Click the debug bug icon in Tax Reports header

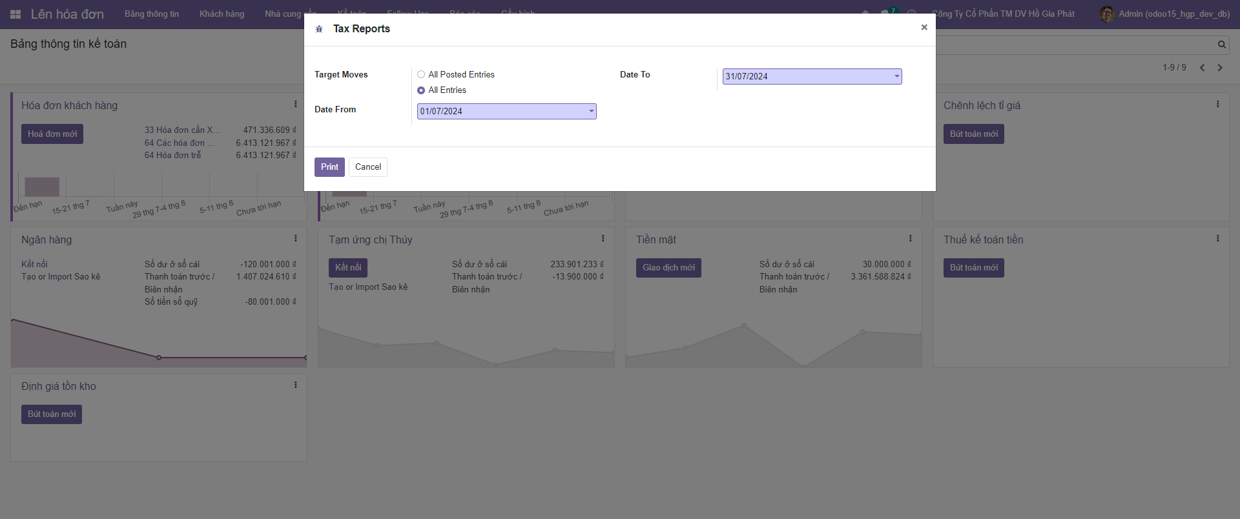coord(319,29)
